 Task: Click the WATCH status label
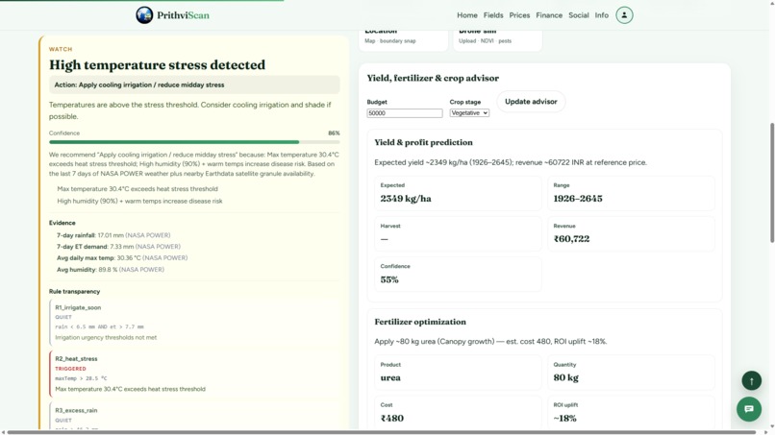pos(61,49)
